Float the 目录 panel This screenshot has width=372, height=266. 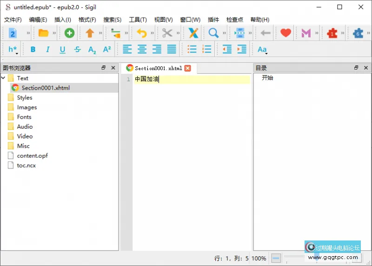click(356, 67)
